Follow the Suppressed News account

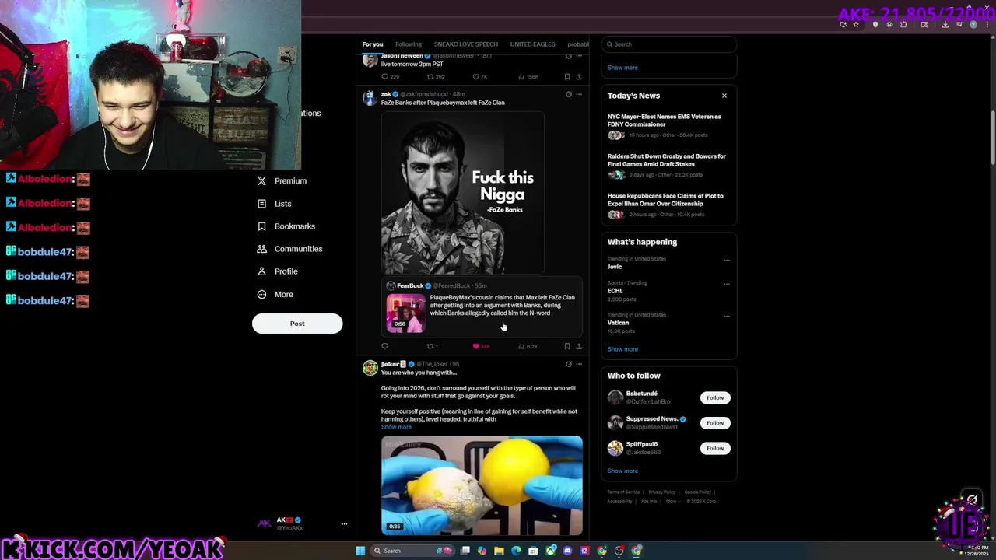[x=715, y=423]
